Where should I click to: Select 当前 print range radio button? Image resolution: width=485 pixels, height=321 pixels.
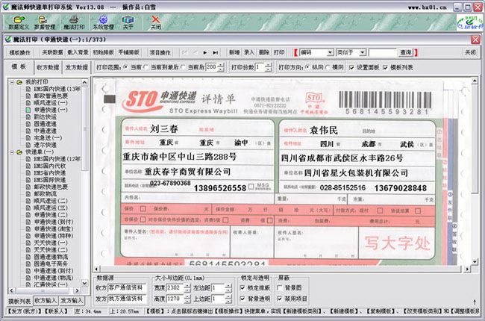tap(125, 67)
